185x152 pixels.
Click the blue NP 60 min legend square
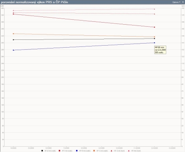[x=77, y=151]
